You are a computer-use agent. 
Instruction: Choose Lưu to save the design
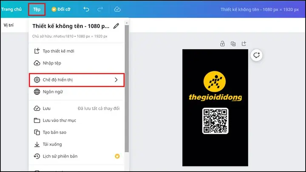point(76,108)
